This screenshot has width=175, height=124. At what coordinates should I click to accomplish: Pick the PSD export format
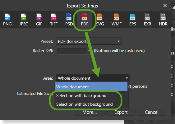click(x=69, y=20)
